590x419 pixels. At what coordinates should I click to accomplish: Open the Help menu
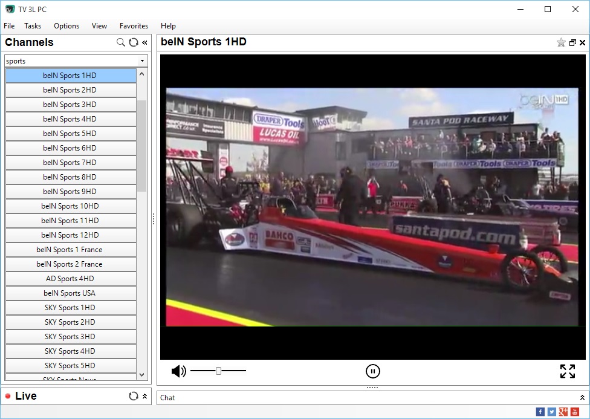pos(168,26)
